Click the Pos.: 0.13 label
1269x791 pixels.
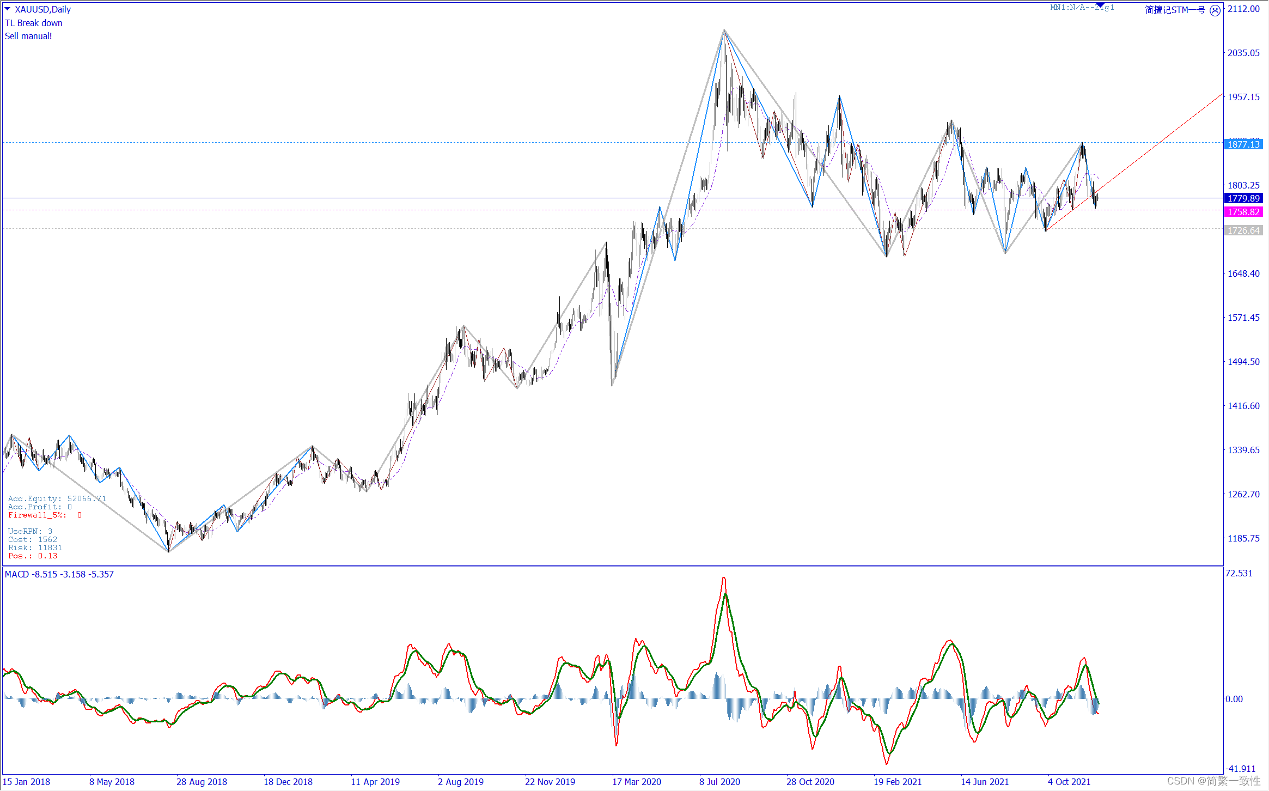(x=33, y=556)
